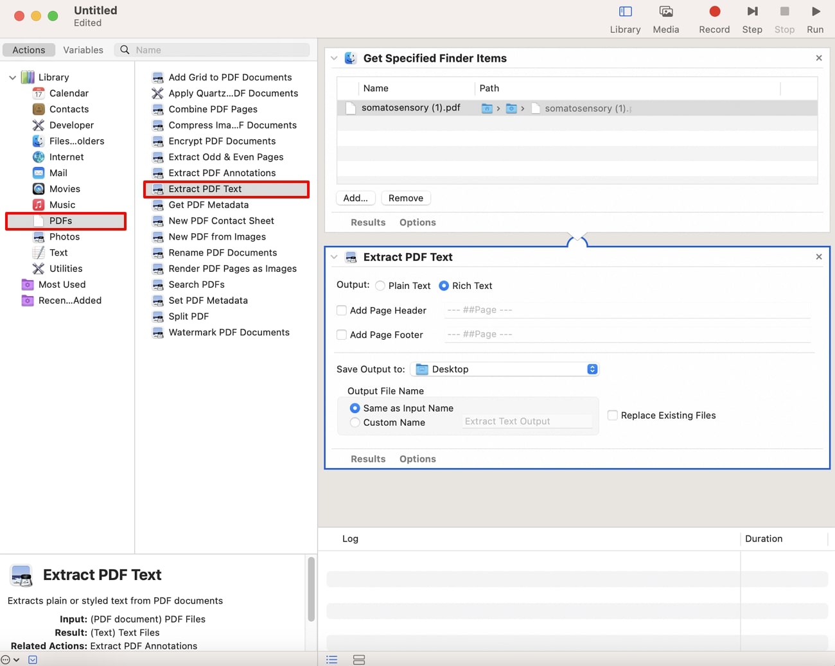Choose the Encrypt PDF Documents action
835x666 pixels.
tap(222, 141)
